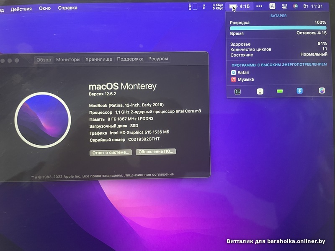Click the macOS Monterey logo image

pos(43,120)
